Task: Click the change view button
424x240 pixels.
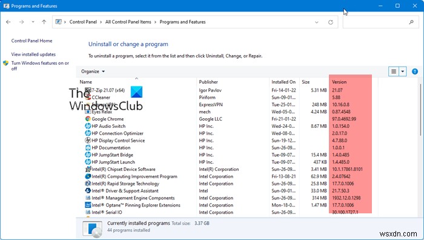Action: pos(394,72)
